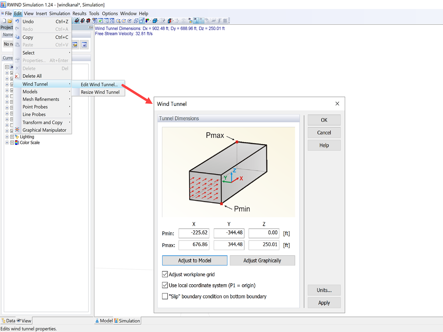This screenshot has height=332, width=443.
Task: Open the File menu
Action: [8, 14]
